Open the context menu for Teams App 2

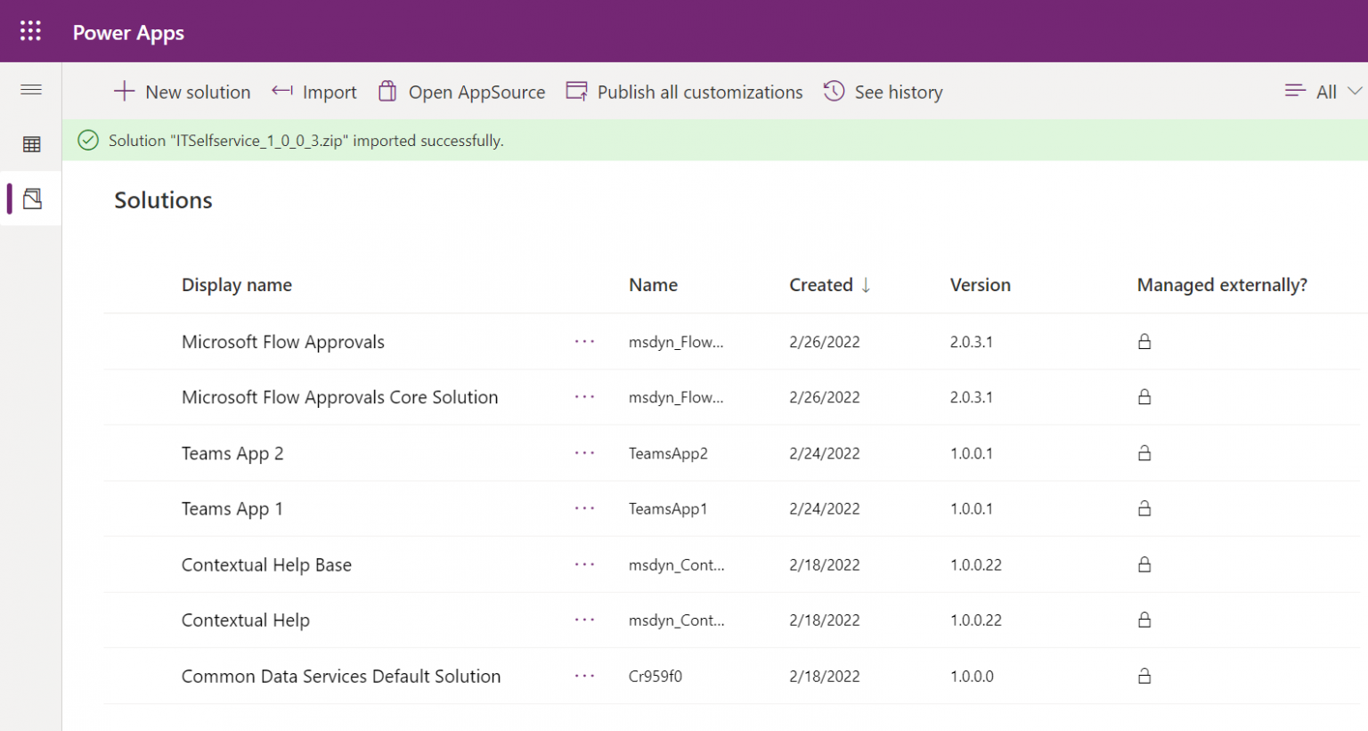pos(584,452)
